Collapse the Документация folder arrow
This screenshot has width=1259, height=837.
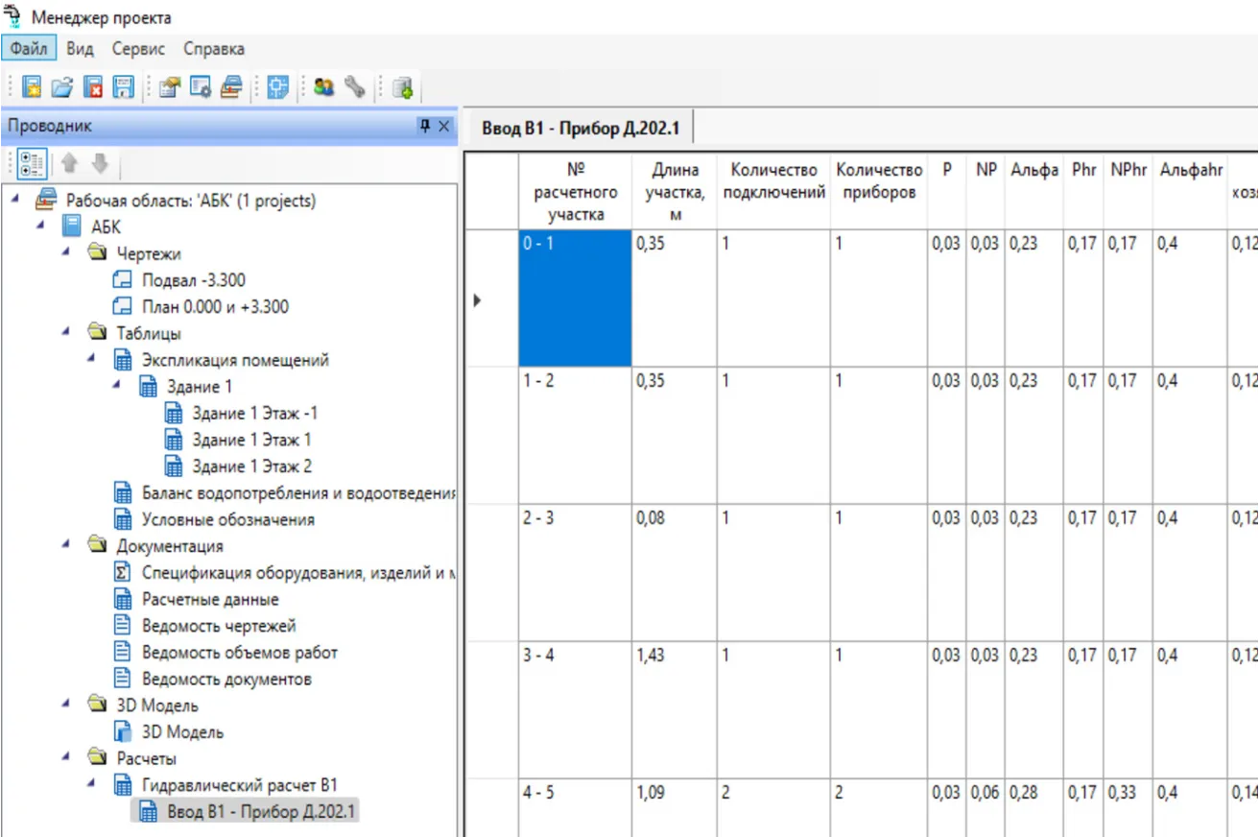point(65,545)
